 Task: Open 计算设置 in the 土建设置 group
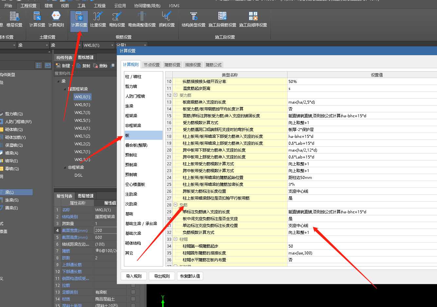(37, 20)
